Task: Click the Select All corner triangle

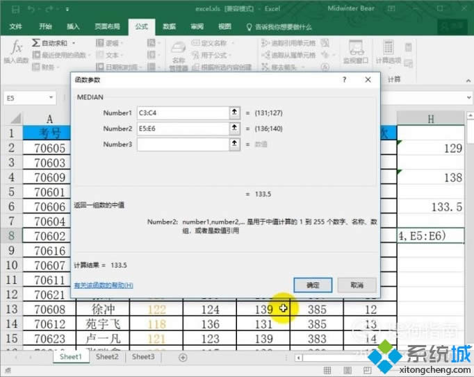Action: (x=16, y=118)
